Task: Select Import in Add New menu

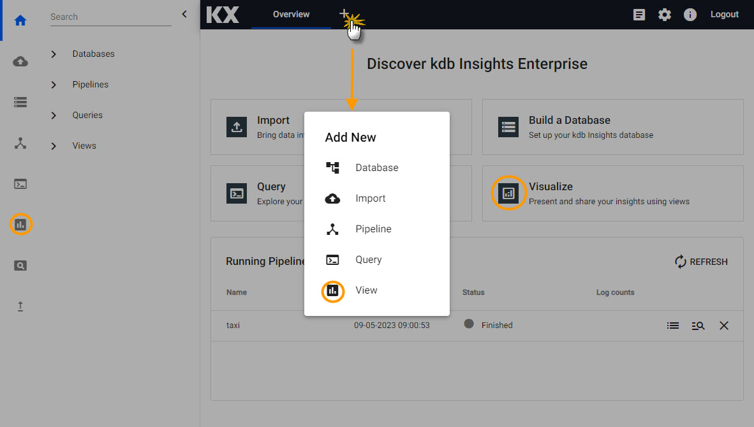Action: coord(377,199)
